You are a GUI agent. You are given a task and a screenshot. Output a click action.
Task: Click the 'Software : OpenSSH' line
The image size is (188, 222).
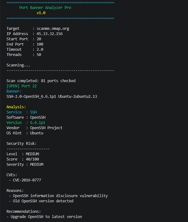26,117
